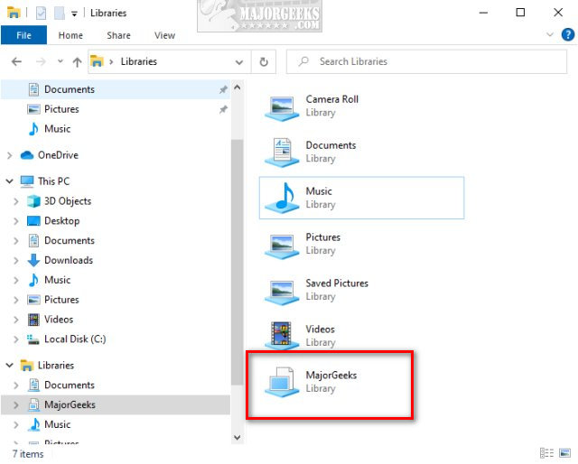Select MajorGeeks under Libraries in sidebar

(x=116, y=405)
